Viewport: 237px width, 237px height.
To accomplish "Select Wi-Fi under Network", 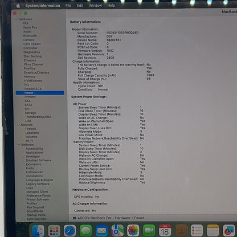I will 29,141.
